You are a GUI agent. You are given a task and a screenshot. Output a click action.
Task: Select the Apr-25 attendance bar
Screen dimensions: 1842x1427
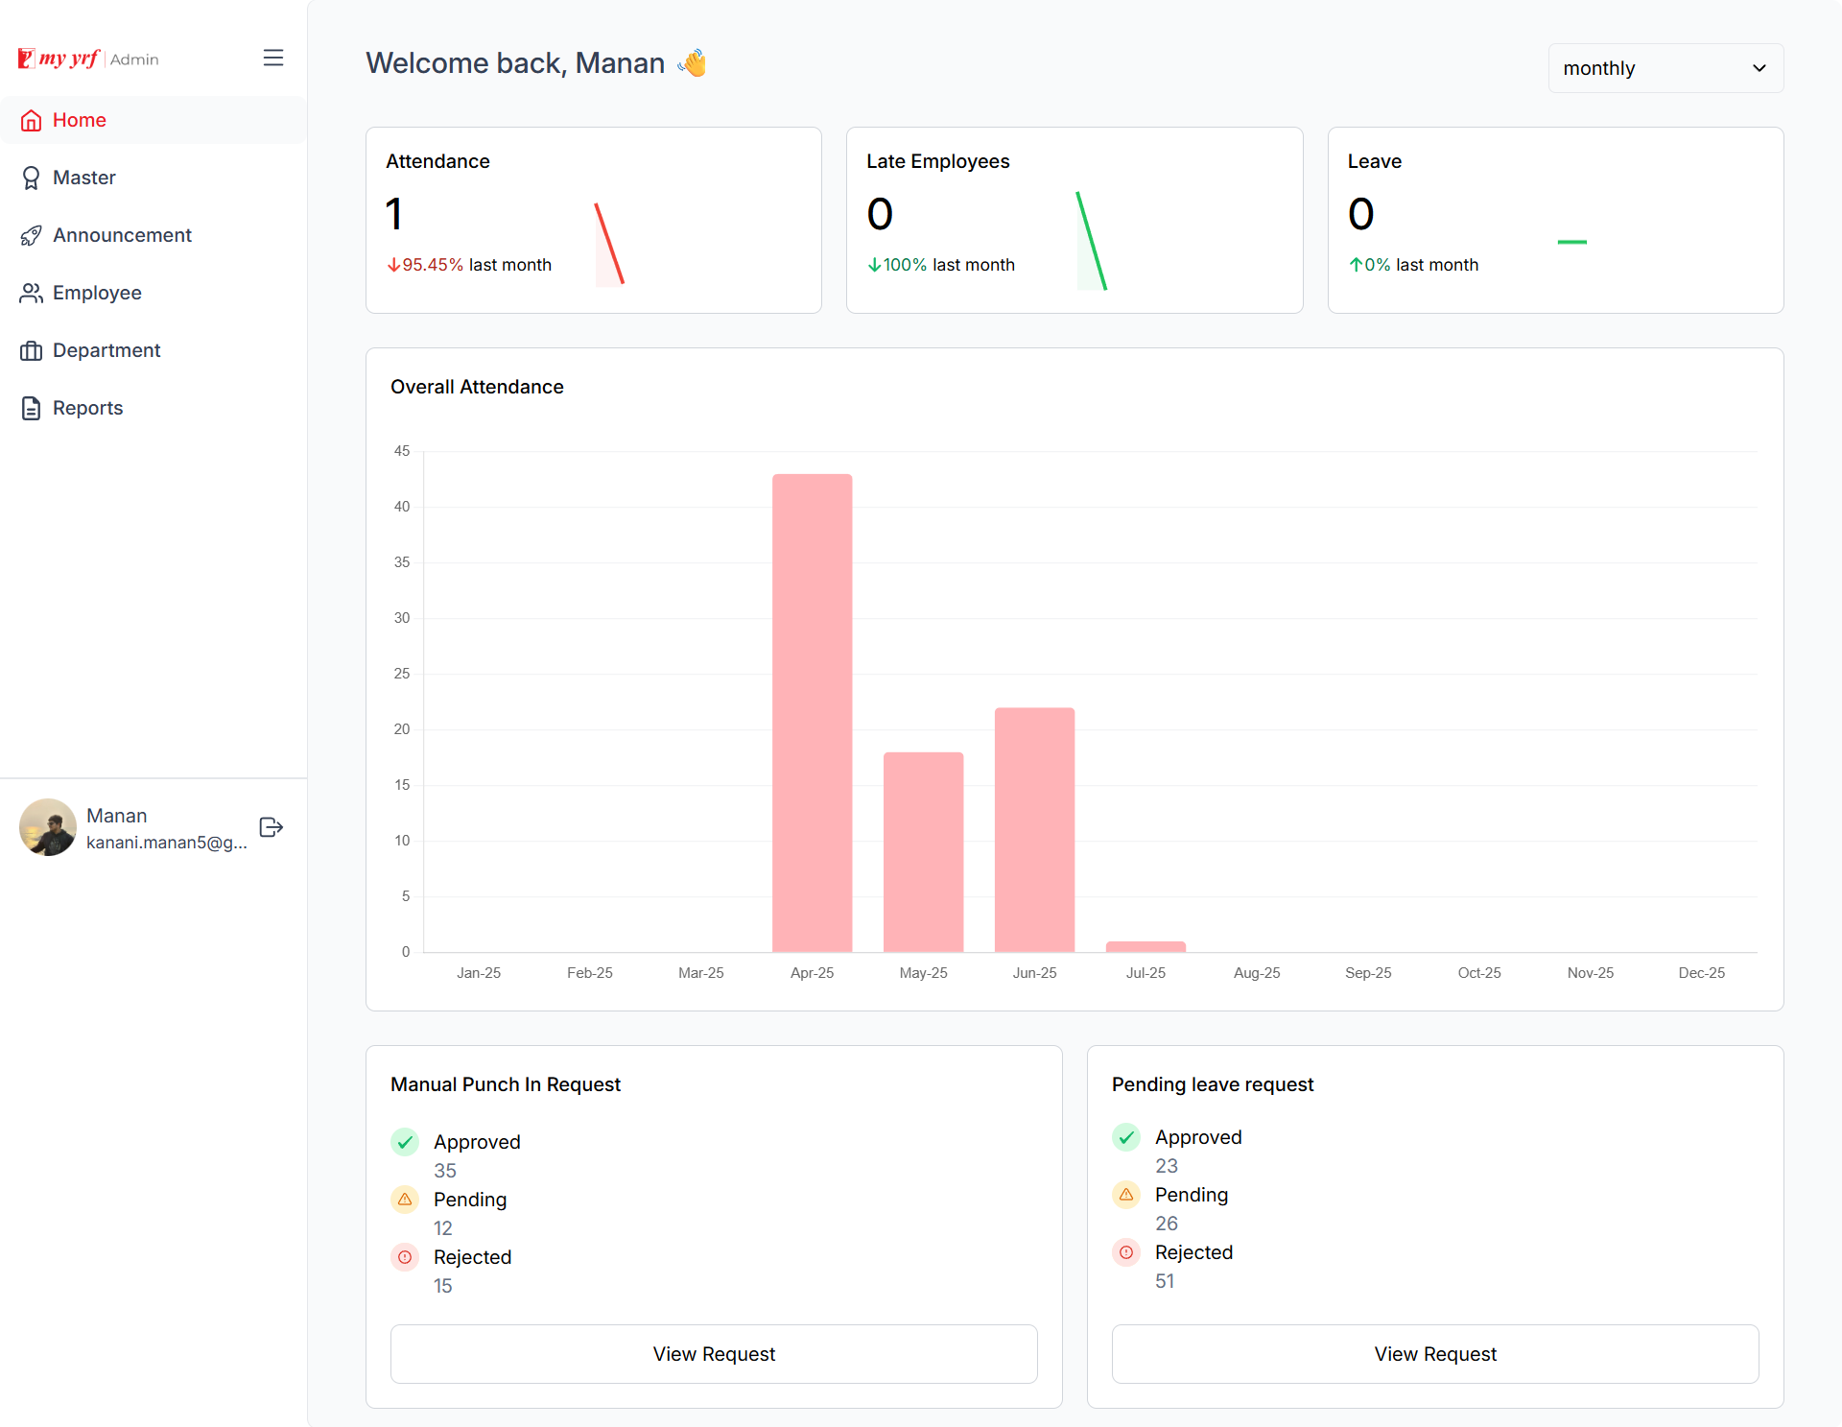(x=812, y=712)
